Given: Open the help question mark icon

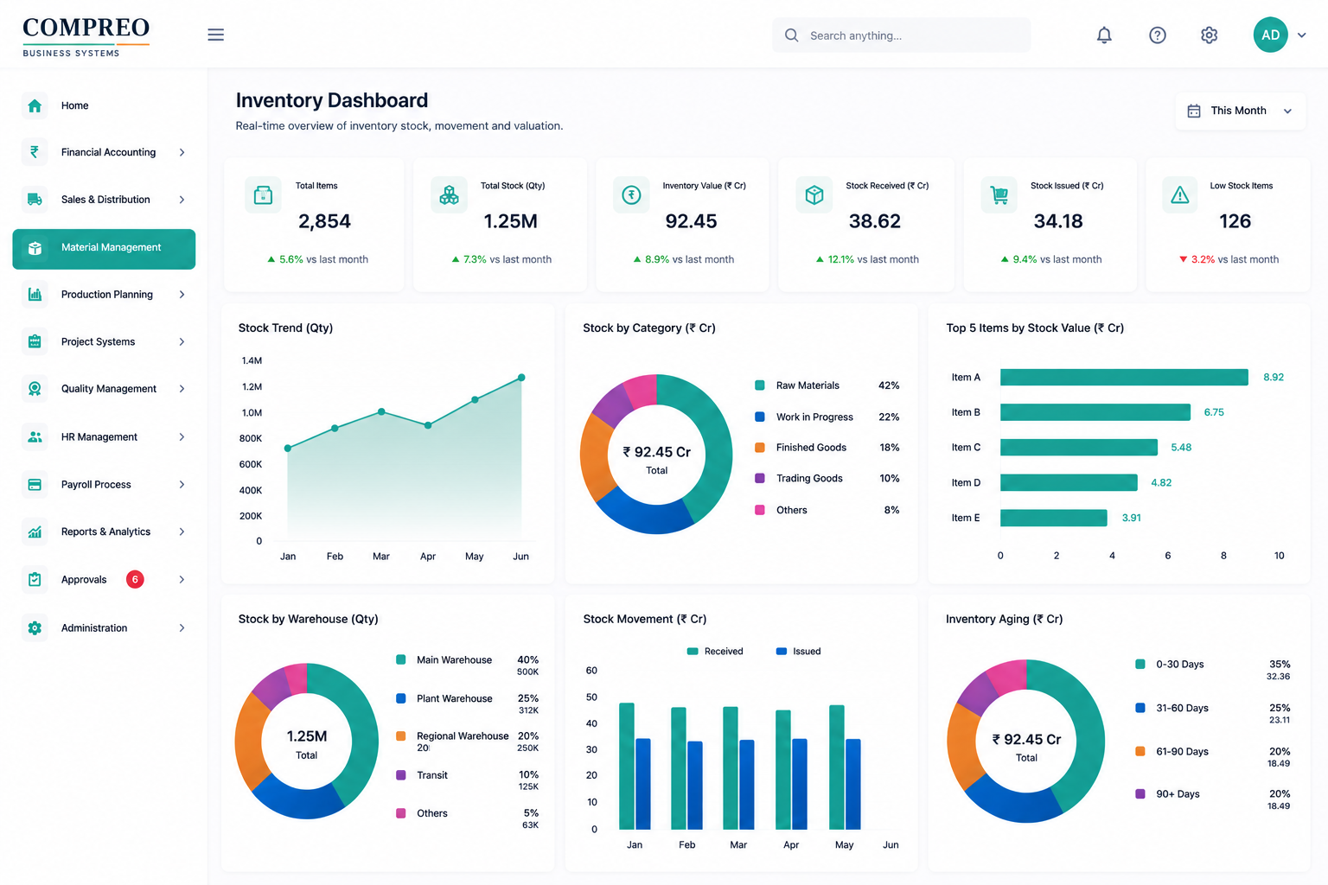Looking at the screenshot, I should [x=1158, y=35].
